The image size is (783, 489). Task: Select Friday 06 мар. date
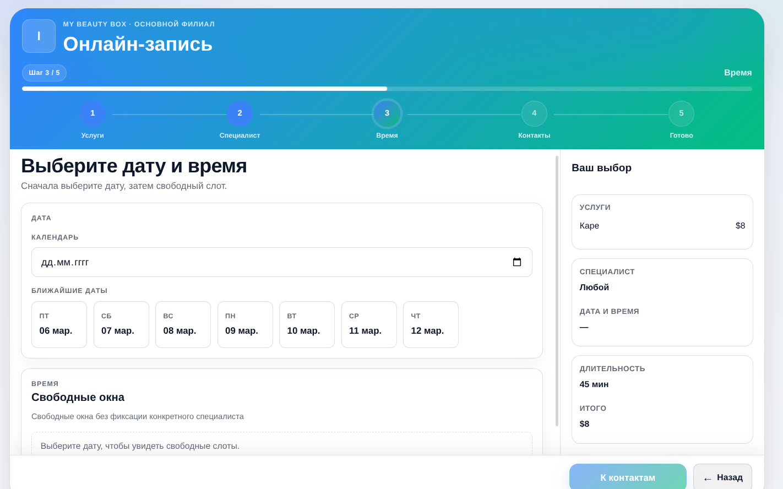[x=59, y=324]
